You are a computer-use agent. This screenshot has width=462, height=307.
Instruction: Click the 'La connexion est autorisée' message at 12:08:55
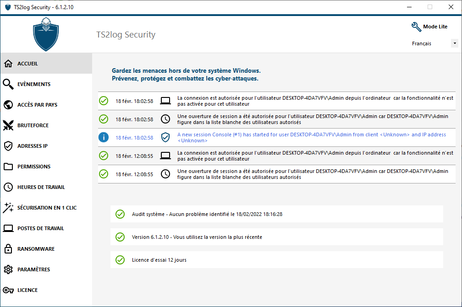[315, 156]
